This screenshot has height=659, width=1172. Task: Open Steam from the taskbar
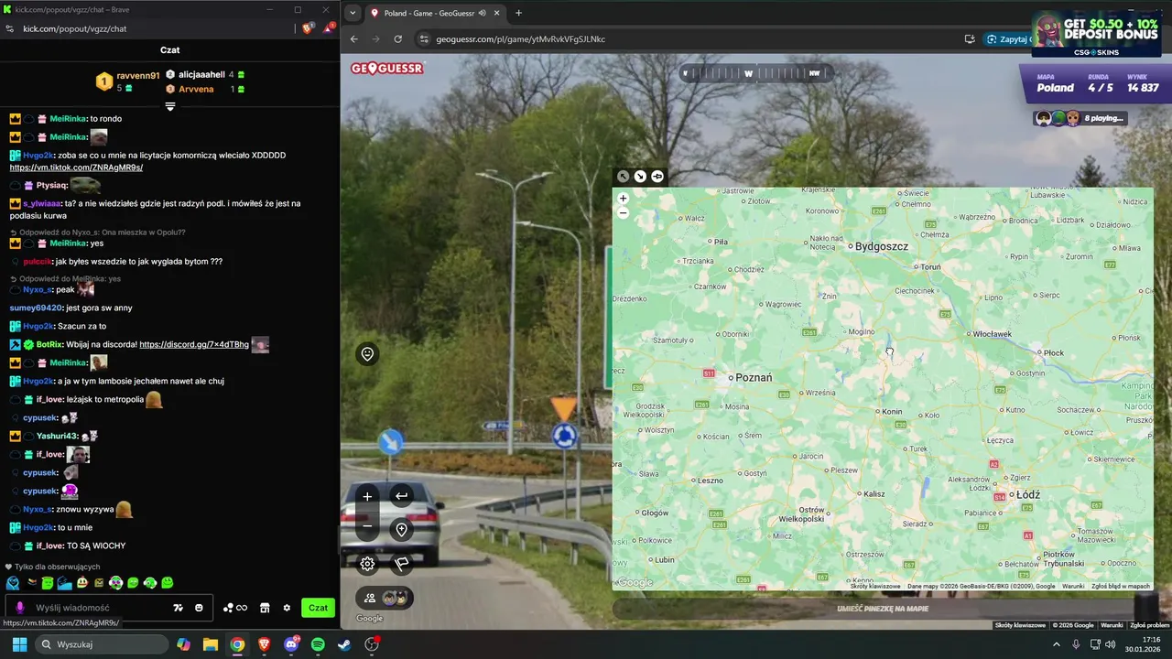(x=344, y=644)
